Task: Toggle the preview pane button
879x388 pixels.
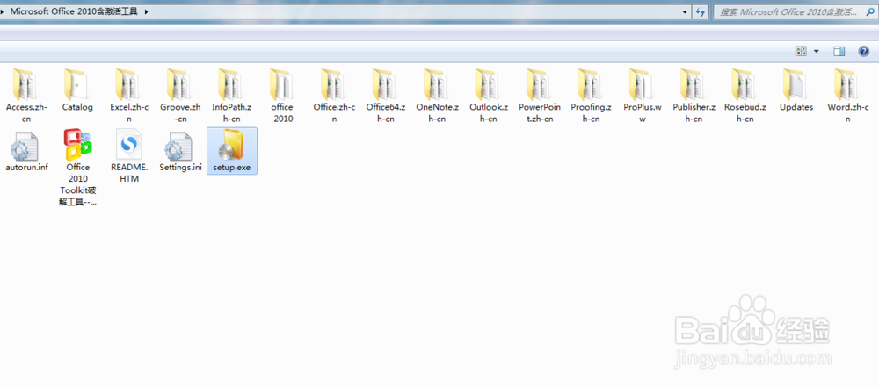Action: click(x=839, y=52)
